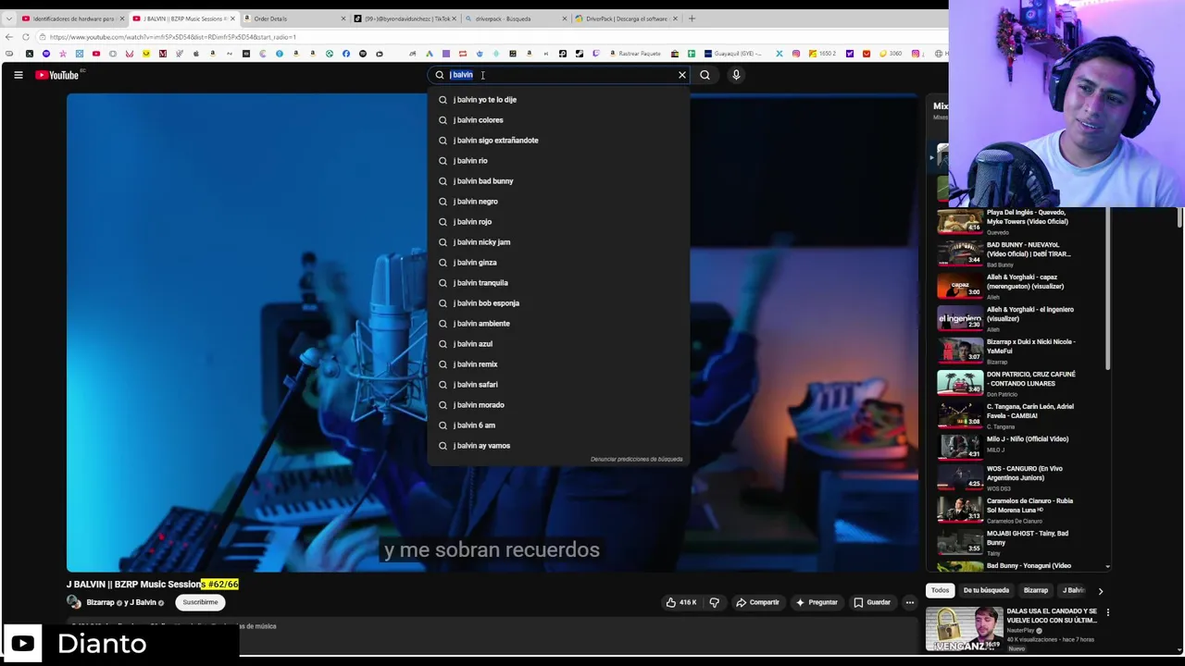
Task: Switch to "driverpack - Búsqueda" browser tab
Action: click(516, 18)
